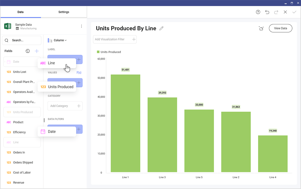Click the Search field above the Fields list

(21, 40)
